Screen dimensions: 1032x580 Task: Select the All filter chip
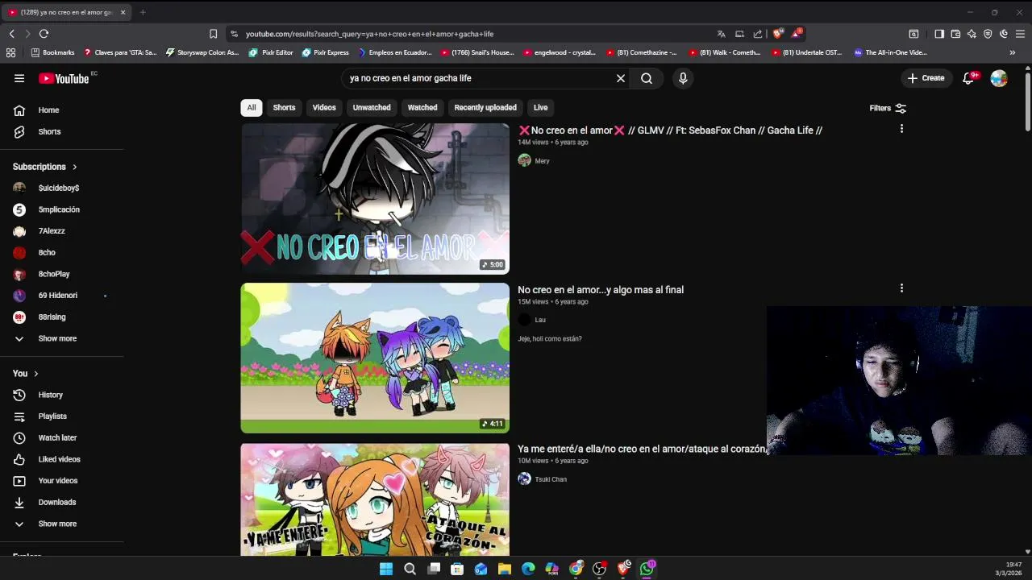[252, 107]
